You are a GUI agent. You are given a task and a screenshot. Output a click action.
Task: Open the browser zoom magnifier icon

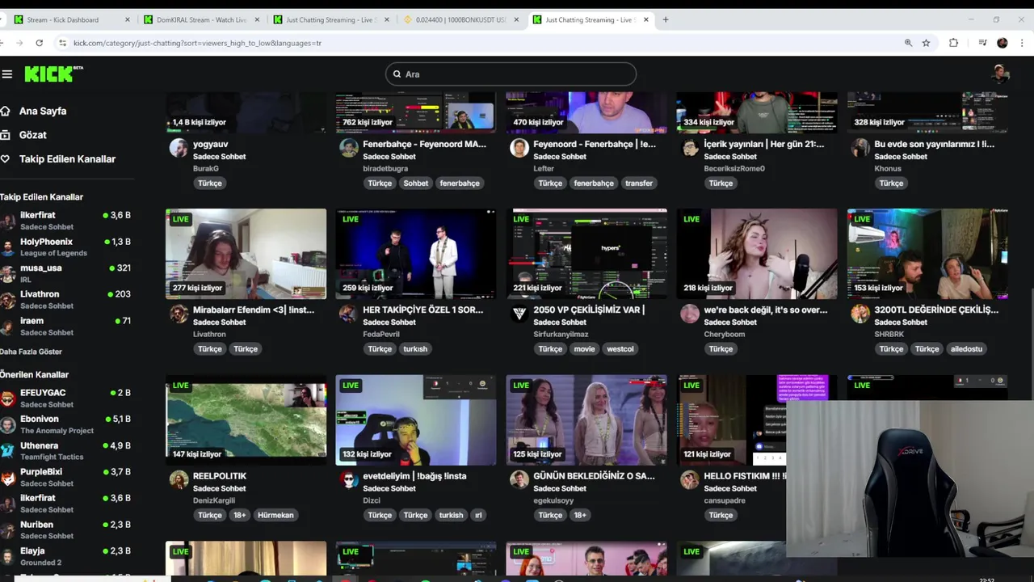point(908,43)
